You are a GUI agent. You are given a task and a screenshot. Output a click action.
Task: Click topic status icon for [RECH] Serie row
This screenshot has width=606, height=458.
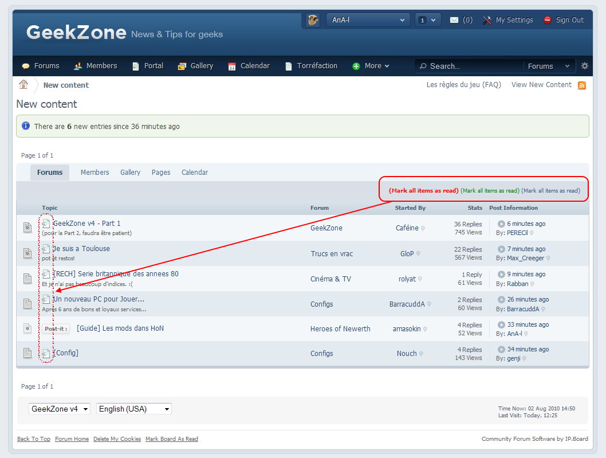[x=27, y=278]
